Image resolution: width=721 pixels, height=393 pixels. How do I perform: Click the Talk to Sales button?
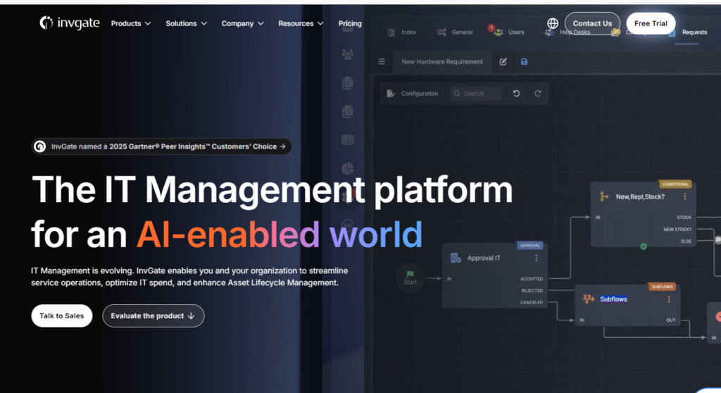pyautogui.click(x=62, y=316)
